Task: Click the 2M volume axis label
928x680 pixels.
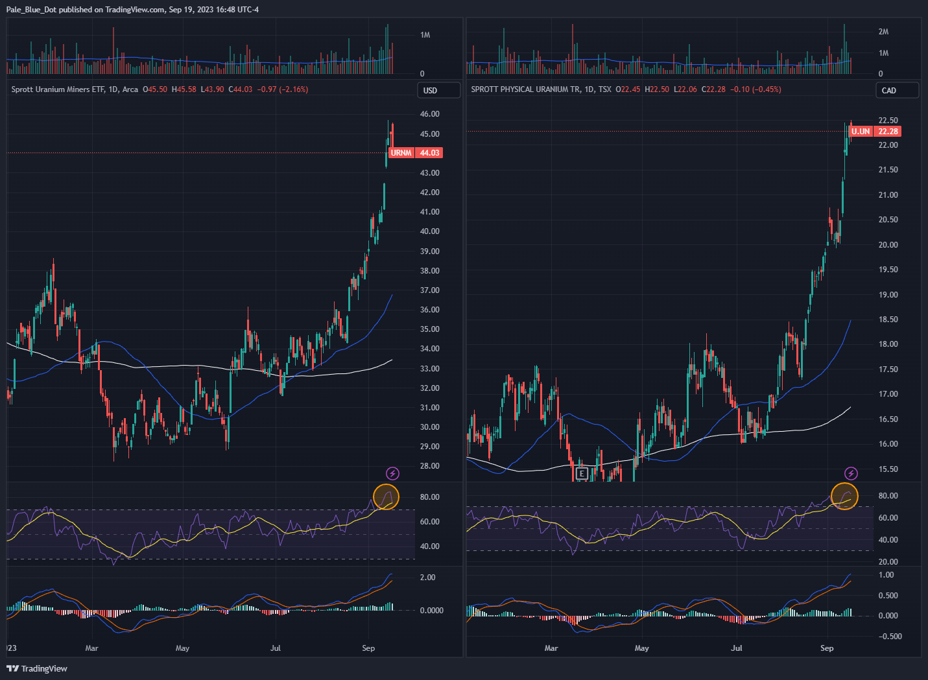Action: tap(883, 32)
